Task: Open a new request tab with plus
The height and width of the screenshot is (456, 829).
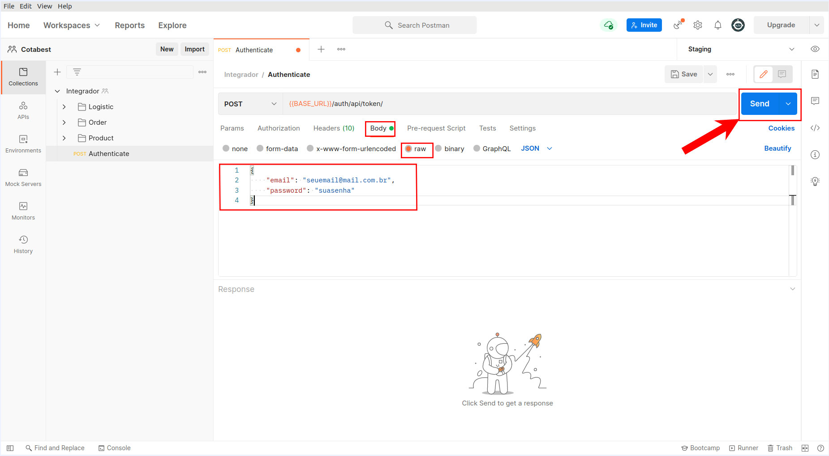Action: (x=321, y=49)
